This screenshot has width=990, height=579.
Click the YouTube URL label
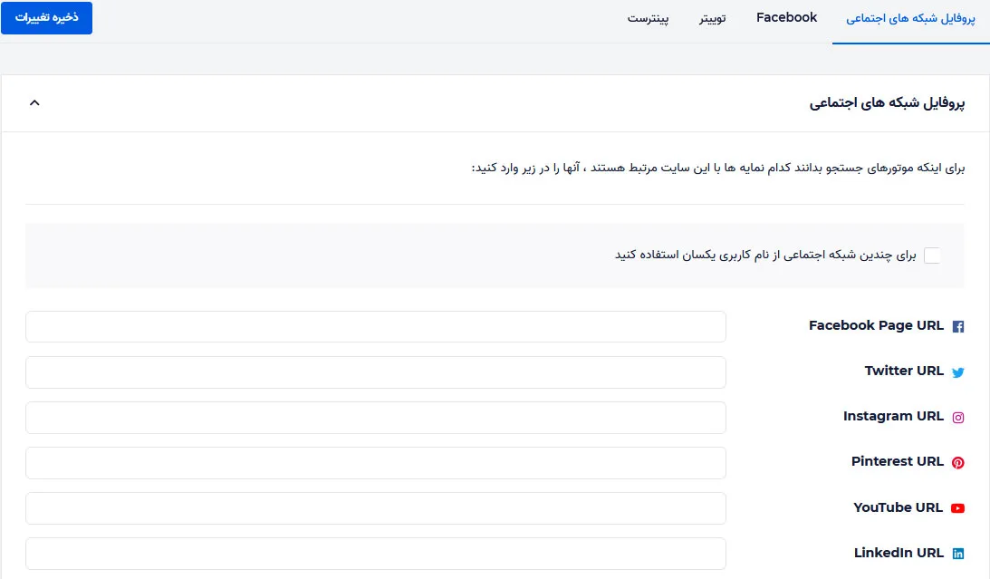[899, 507]
